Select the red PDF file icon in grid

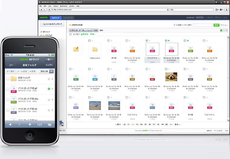(152, 77)
